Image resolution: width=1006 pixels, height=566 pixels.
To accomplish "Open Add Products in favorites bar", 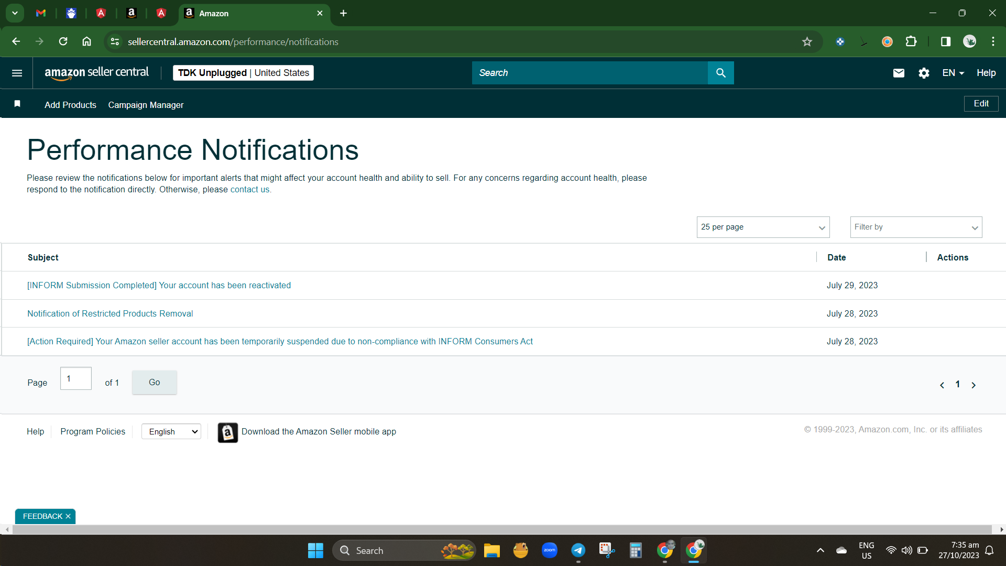I will (70, 105).
